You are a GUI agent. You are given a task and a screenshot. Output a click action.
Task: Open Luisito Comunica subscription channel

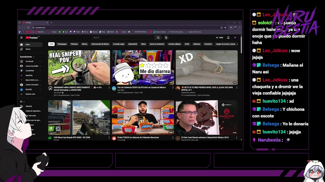pyautogui.click(x=31, y=85)
